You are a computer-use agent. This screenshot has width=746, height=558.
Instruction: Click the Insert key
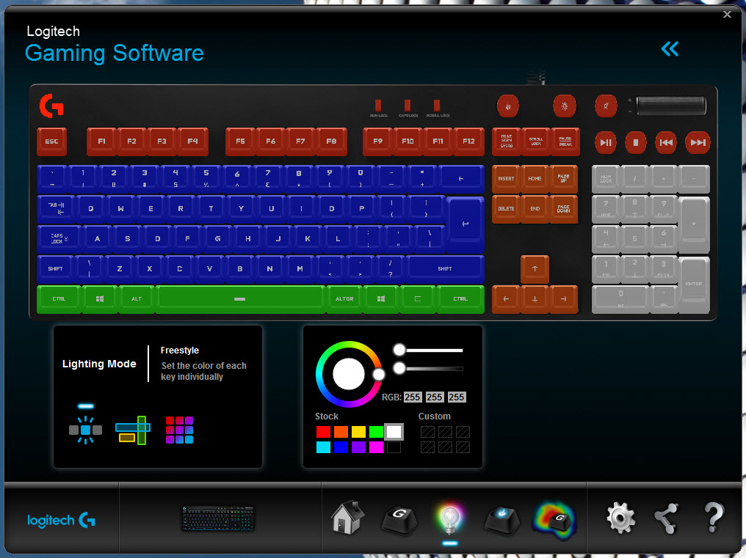(506, 179)
